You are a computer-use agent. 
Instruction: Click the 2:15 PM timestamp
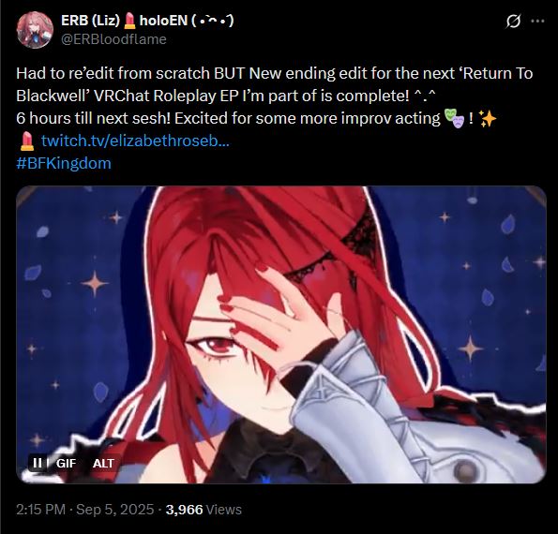(40, 510)
